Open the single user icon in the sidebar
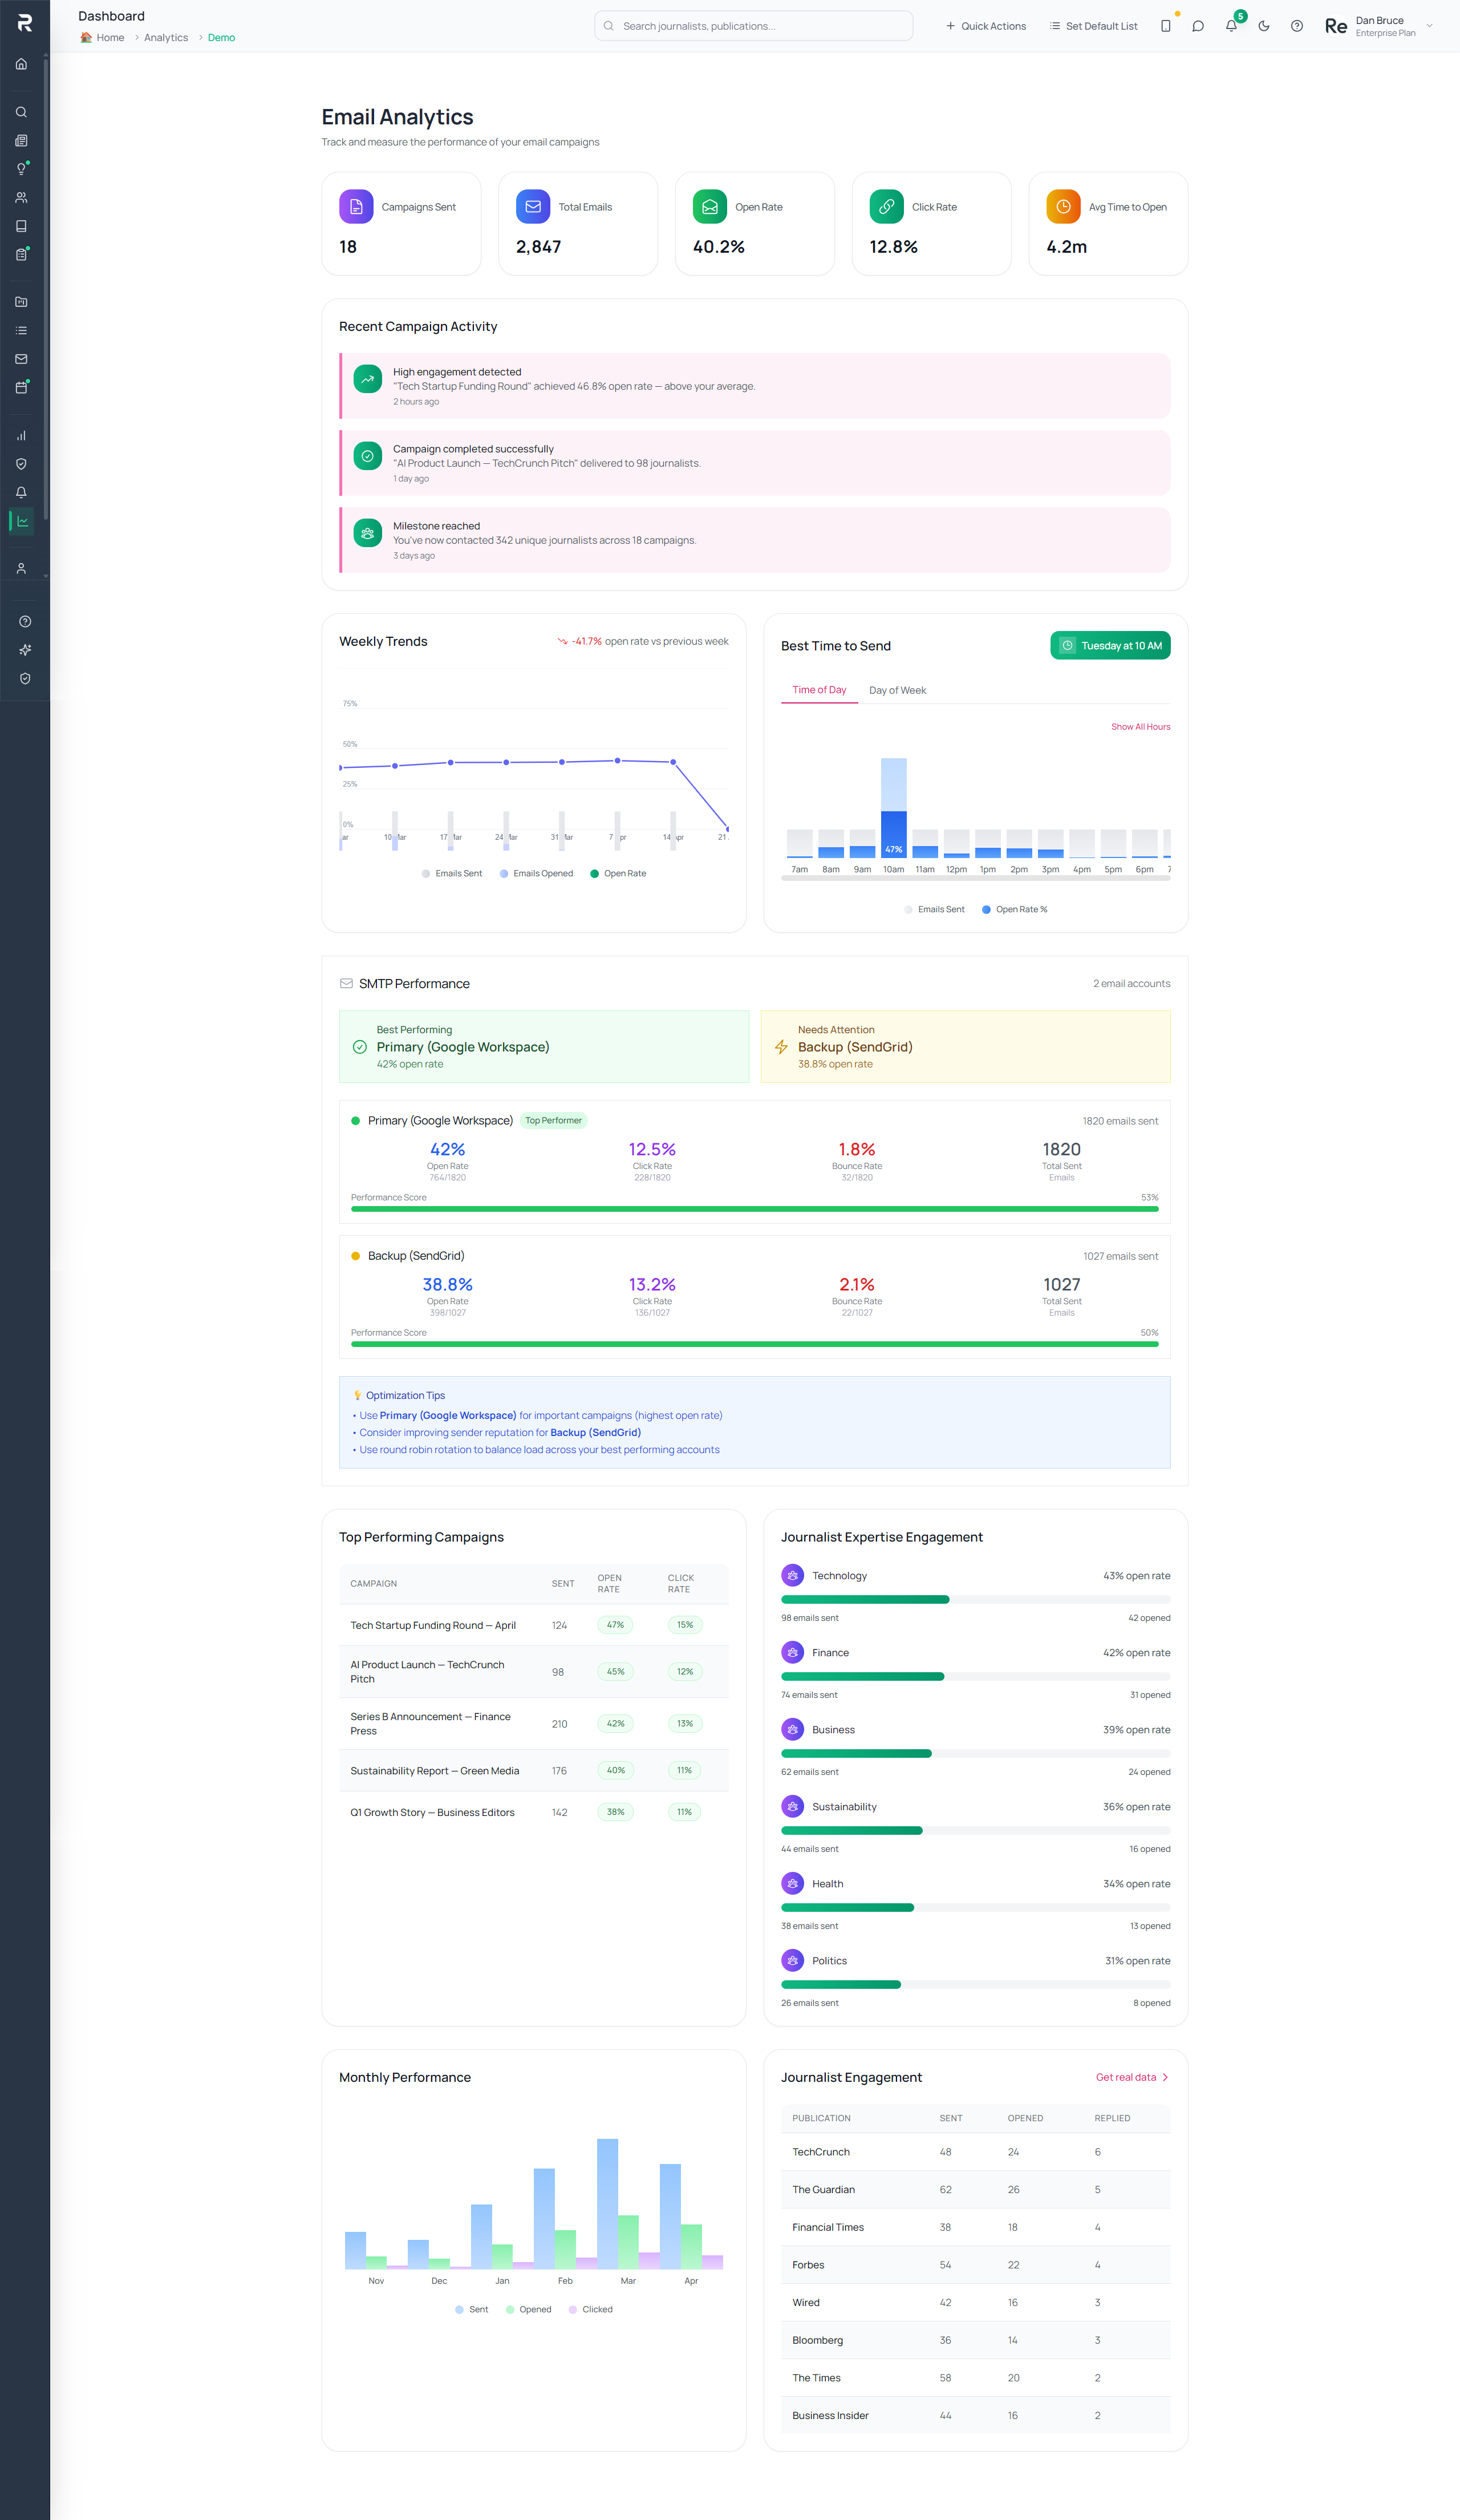This screenshot has height=2520, width=1460. point(21,568)
